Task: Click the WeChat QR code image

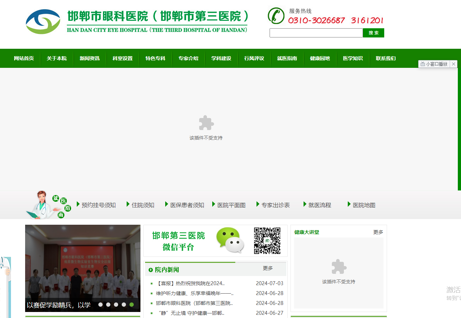Action: click(x=267, y=241)
